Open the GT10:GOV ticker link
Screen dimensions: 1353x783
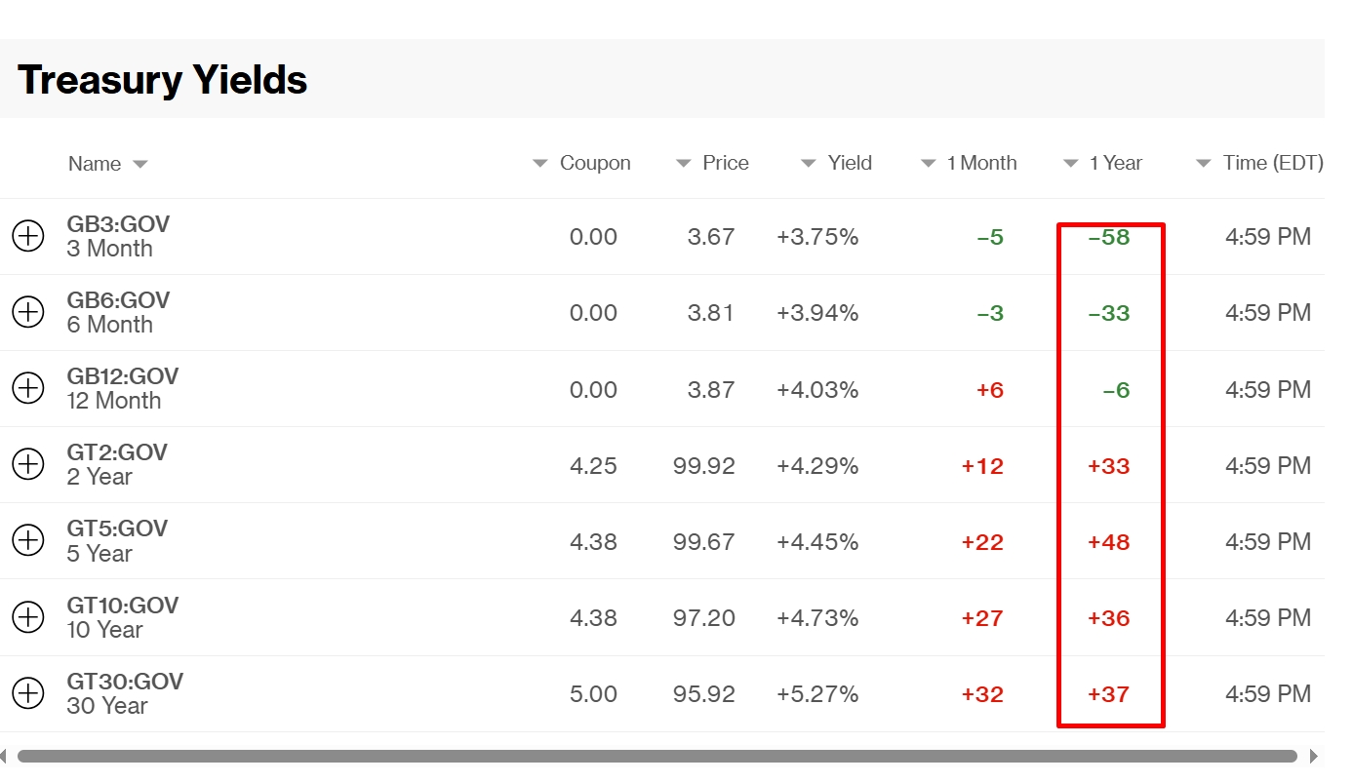123,606
